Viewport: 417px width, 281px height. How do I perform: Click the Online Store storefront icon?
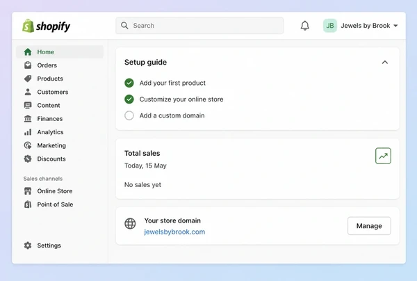28,191
